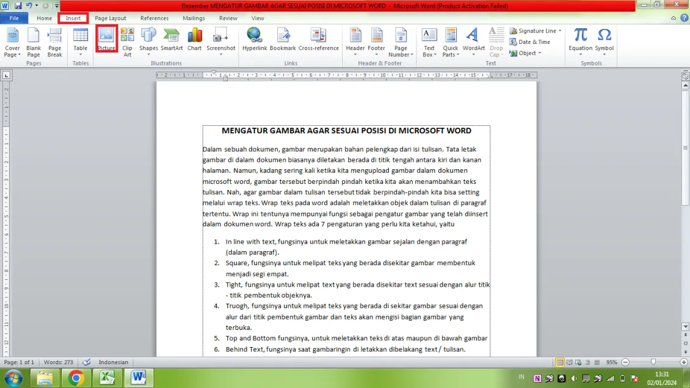Zoom out with the minus button
Viewport: 690px width, 388px height.
pos(625,362)
